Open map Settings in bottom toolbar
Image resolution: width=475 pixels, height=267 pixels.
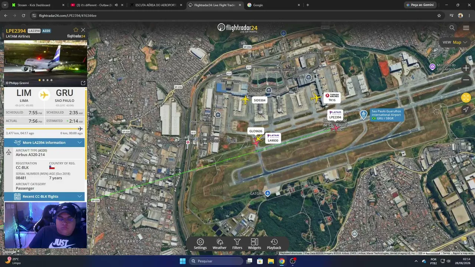200,244
